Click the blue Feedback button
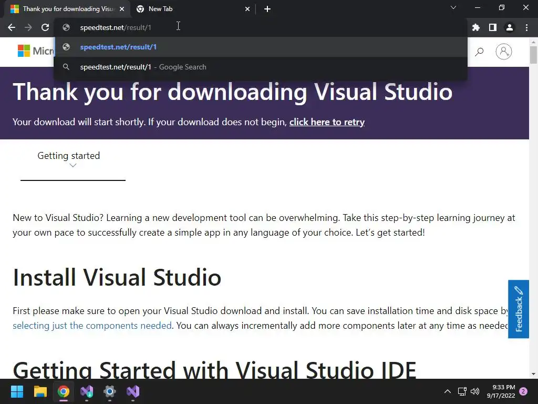The width and height of the screenshot is (538, 404). 519,309
